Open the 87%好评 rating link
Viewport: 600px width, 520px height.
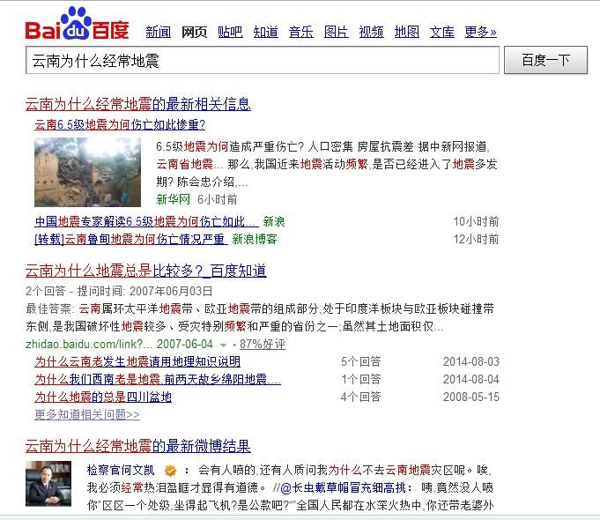[x=263, y=344]
